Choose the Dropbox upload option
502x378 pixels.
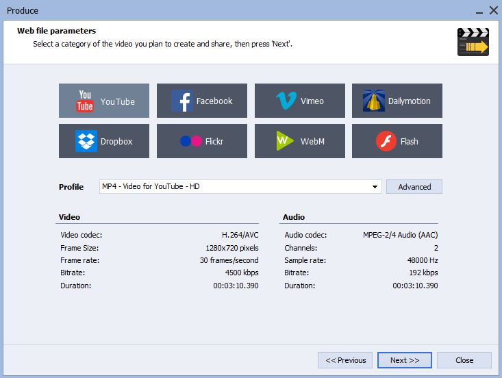pyautogui.click(x=104, y=141)
